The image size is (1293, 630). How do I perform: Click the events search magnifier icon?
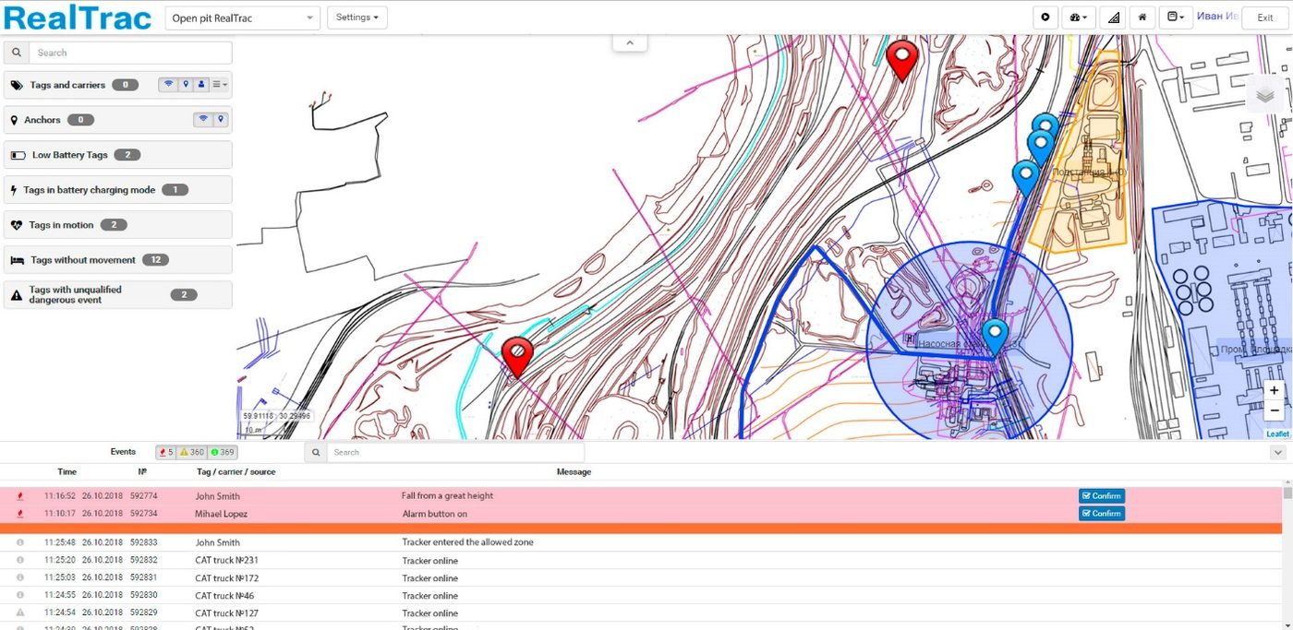(316, 452)
